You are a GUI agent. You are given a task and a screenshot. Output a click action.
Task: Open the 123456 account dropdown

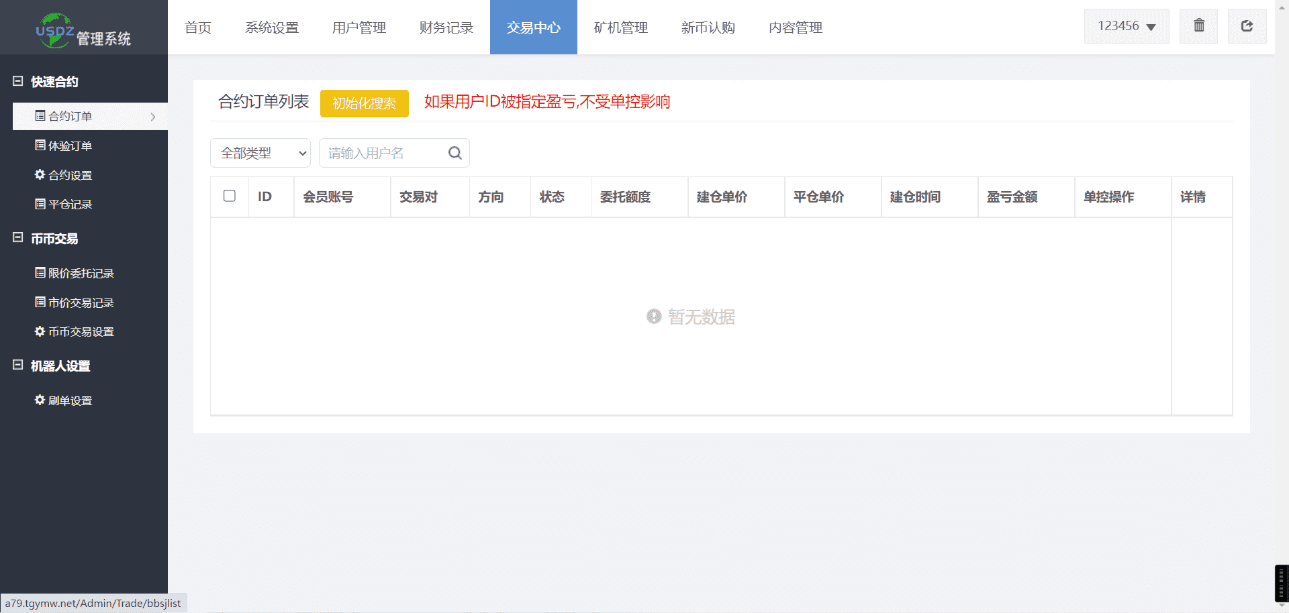coord(1126,26)
